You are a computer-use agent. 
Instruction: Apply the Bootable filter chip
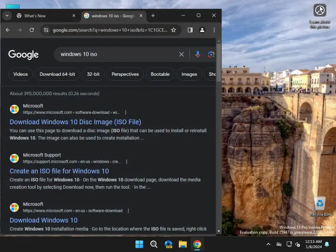[160, 74]
